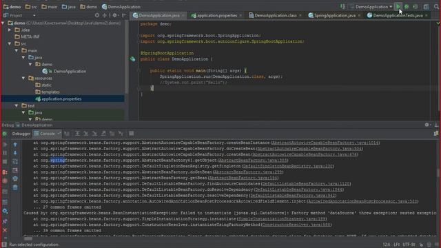
Task: Click red Close icon in debug sidebar
Action: [x=5, y=230]
